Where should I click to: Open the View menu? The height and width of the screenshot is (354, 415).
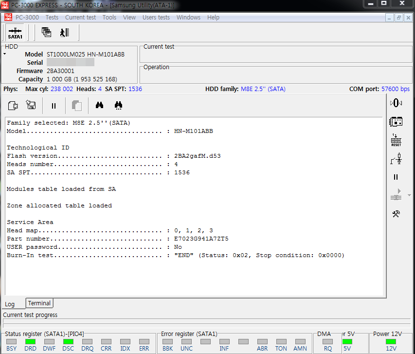click(129, 18)
